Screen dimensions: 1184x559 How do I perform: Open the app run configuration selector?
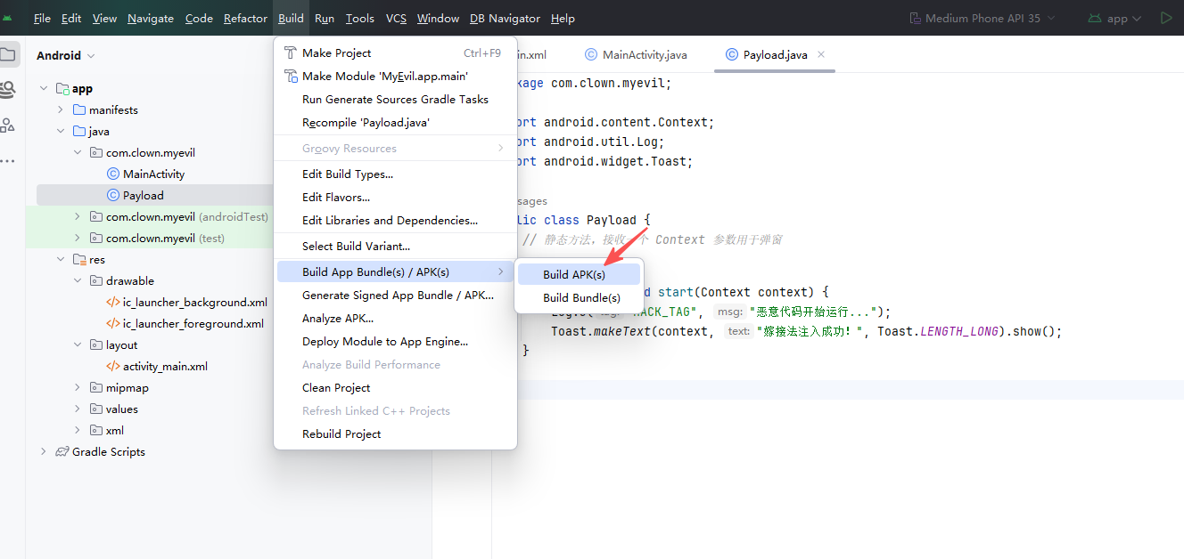(x=1117, y=18)
